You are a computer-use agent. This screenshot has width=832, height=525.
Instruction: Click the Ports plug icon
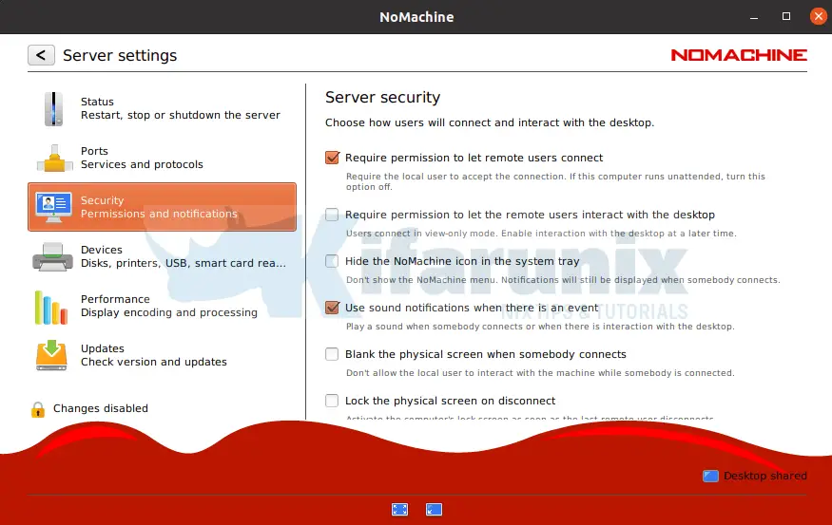pyautogui.click(x=54, y=159)
